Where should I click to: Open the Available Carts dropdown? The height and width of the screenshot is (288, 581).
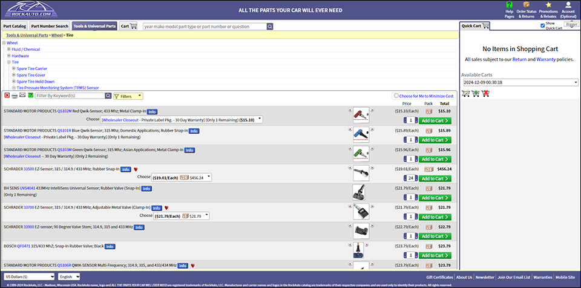click(x=520, y=82)
